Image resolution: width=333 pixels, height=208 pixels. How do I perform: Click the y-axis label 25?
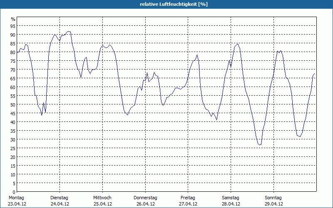coord(13,149)
